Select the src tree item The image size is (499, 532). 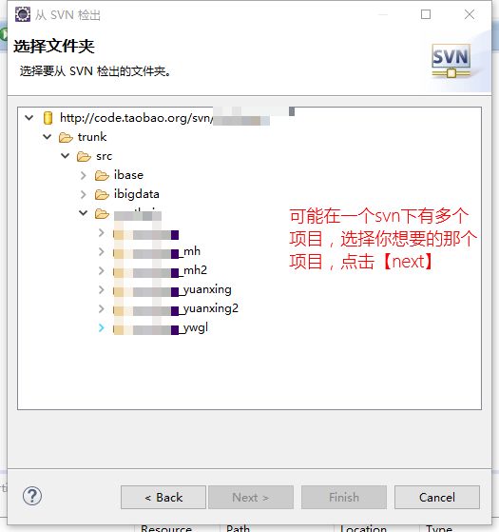pos(104,156)
